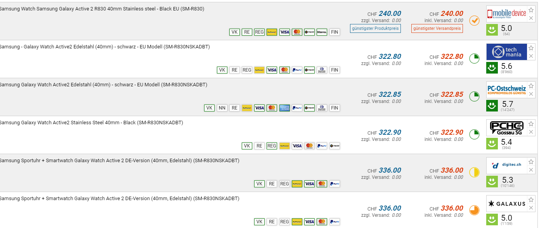Favorite the mobiledevice shop with star
The image size is (539, 228).
pos(531,10)
